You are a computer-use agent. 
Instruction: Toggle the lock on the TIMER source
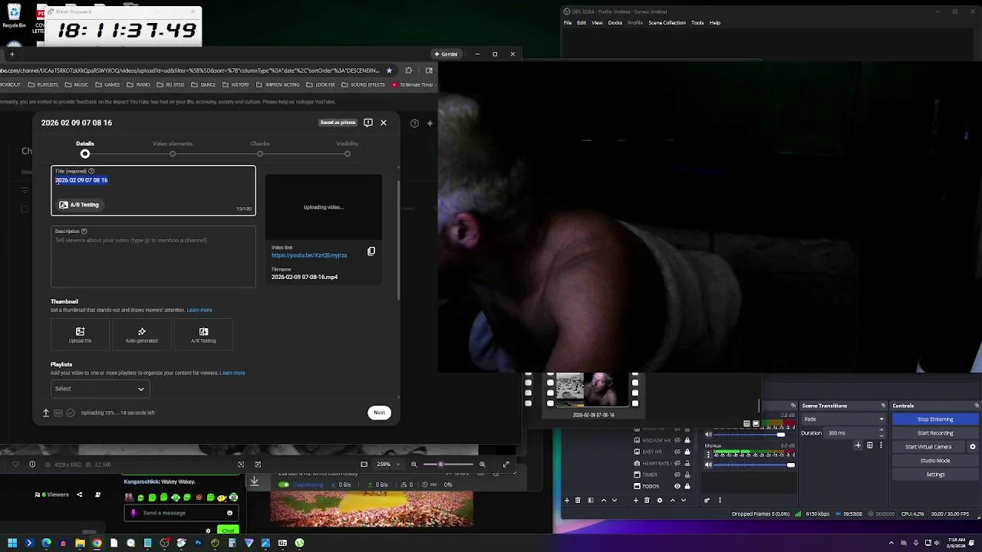(x=687, y=475)
